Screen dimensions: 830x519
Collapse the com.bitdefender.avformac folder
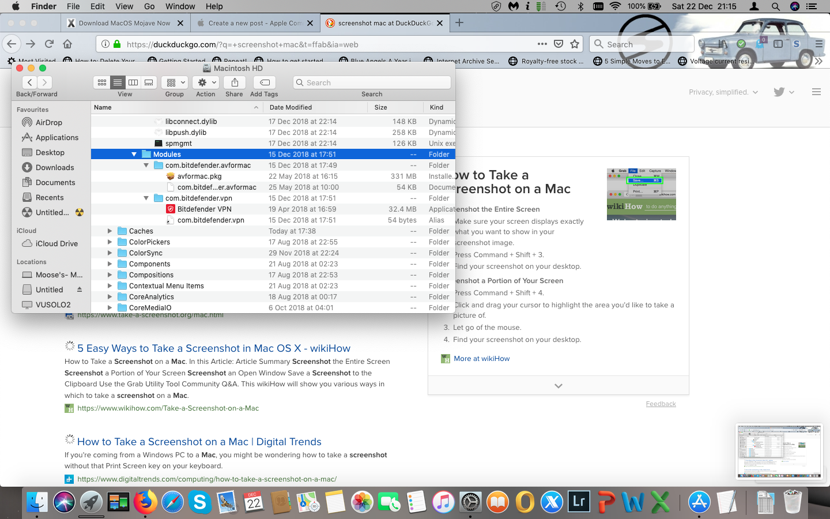[x=146, y=166]
